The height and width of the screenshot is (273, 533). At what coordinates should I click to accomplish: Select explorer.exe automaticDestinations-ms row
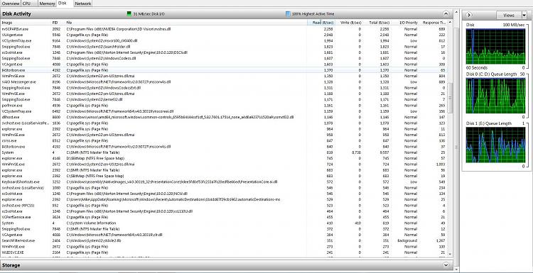pos(224,199)
